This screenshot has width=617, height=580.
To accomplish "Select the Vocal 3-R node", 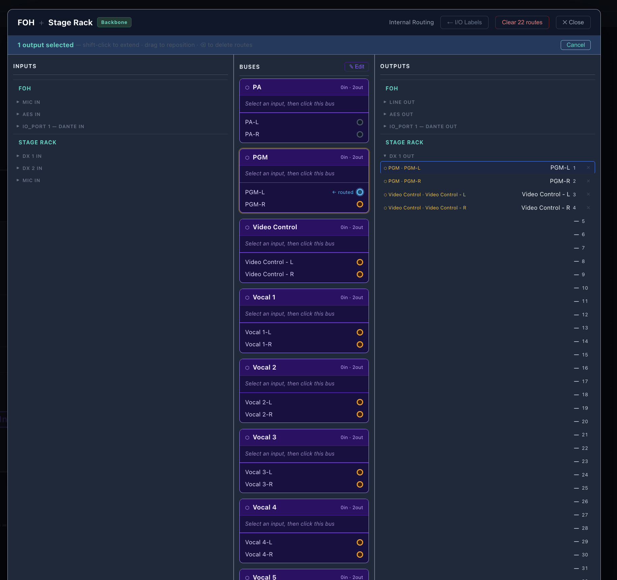I will pos(360,484).
